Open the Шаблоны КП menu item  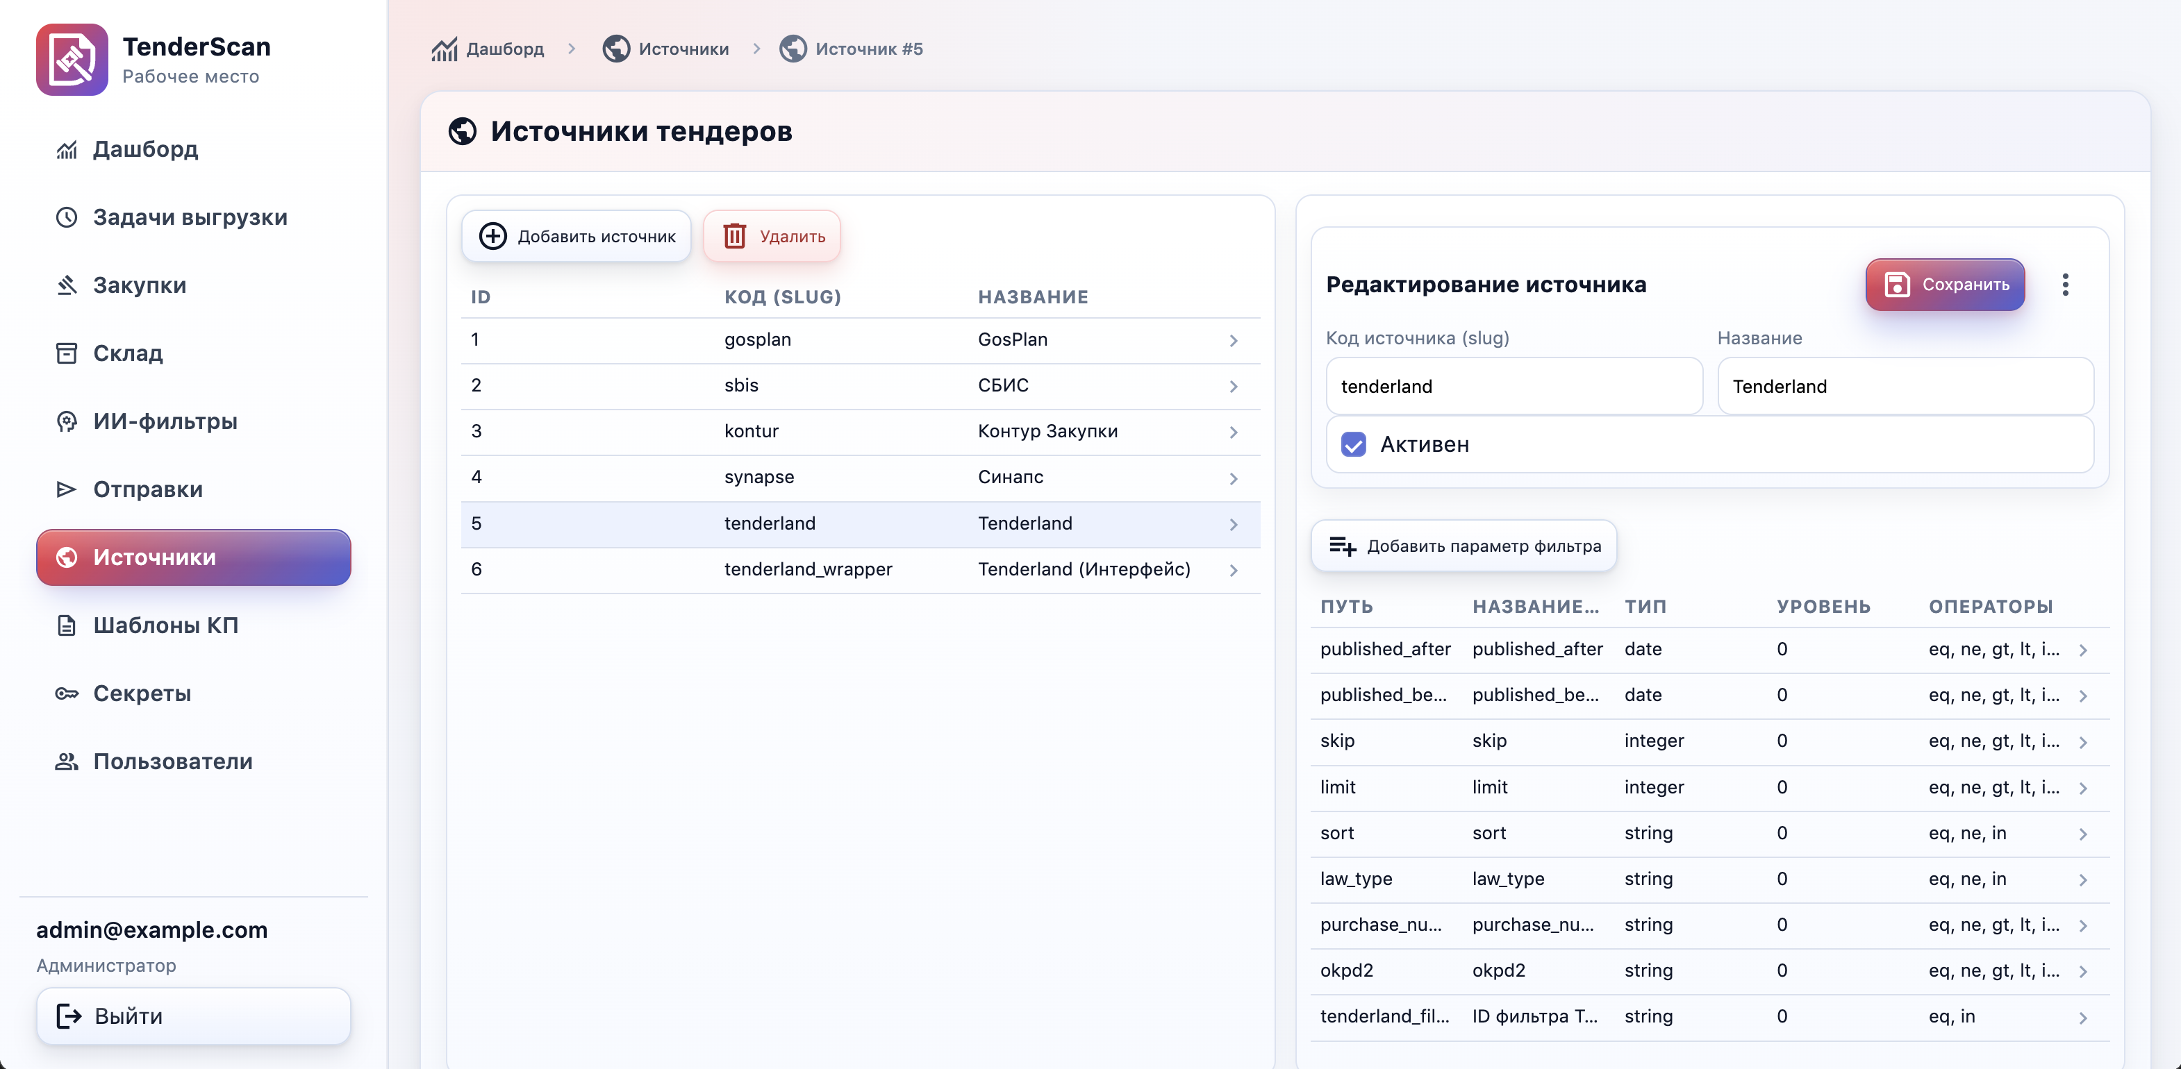165,625
